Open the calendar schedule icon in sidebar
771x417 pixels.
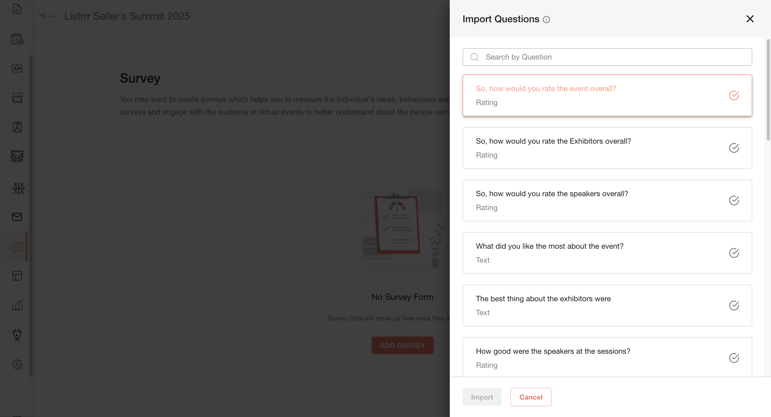[x=17, y=39]
